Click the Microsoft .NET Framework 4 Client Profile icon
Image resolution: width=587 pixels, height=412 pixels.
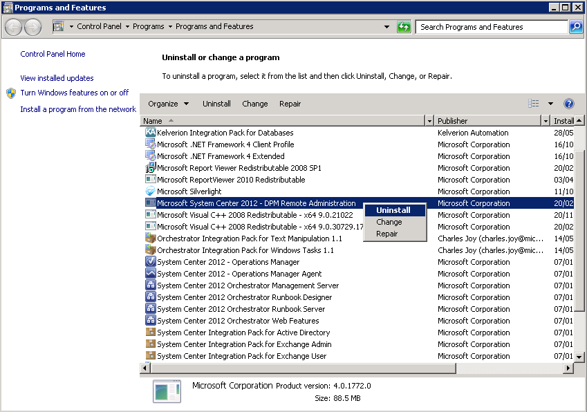150,144
